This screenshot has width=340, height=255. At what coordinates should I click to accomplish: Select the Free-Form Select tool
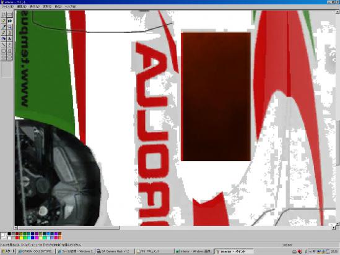point(4,15)
